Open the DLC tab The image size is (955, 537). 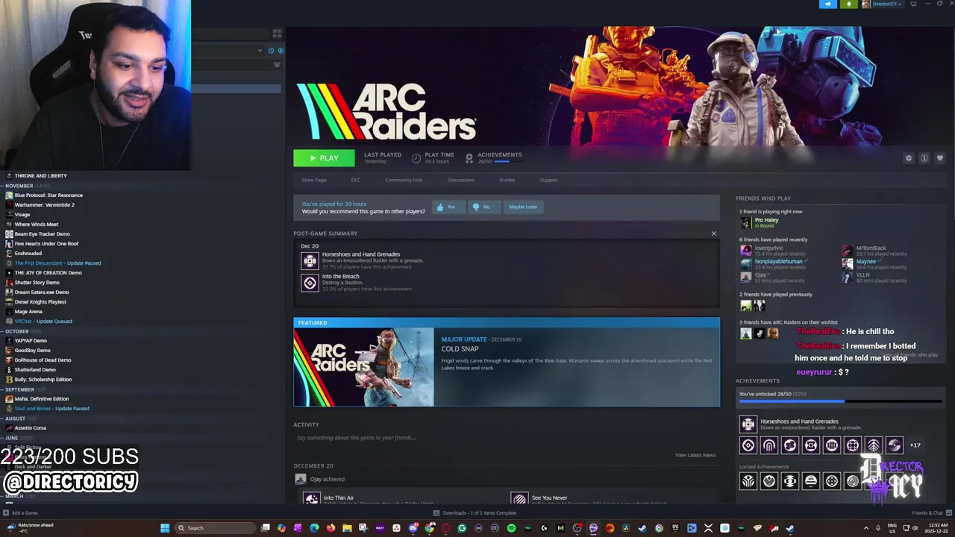[356, 180]
